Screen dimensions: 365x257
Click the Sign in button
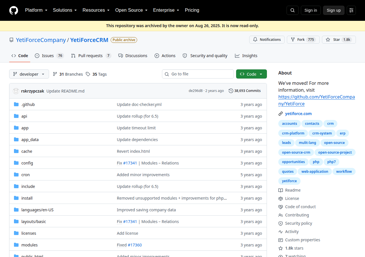point(311,10)
